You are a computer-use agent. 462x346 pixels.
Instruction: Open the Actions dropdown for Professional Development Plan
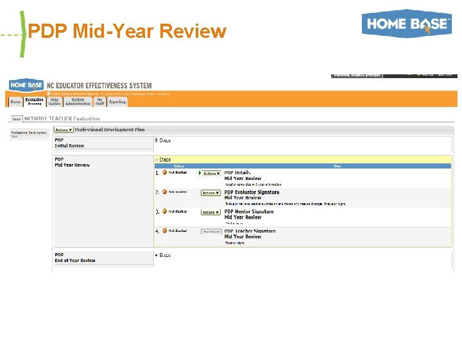[64, 129]
